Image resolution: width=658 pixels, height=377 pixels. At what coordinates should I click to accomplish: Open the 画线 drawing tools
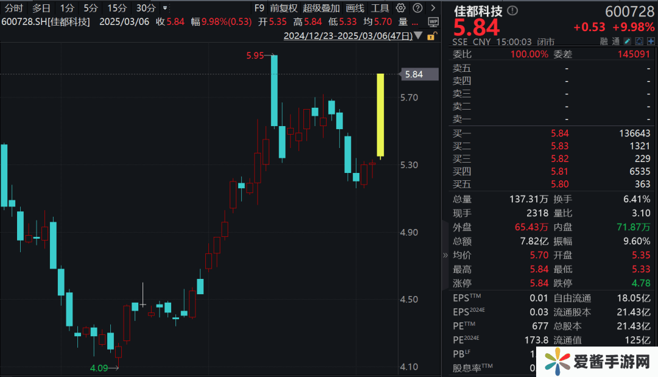355,8
